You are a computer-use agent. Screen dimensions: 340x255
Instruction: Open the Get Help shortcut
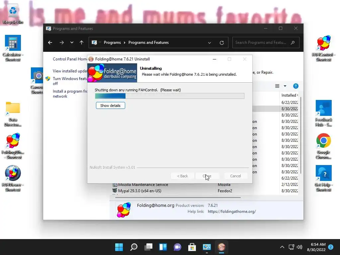coord(323,178)
